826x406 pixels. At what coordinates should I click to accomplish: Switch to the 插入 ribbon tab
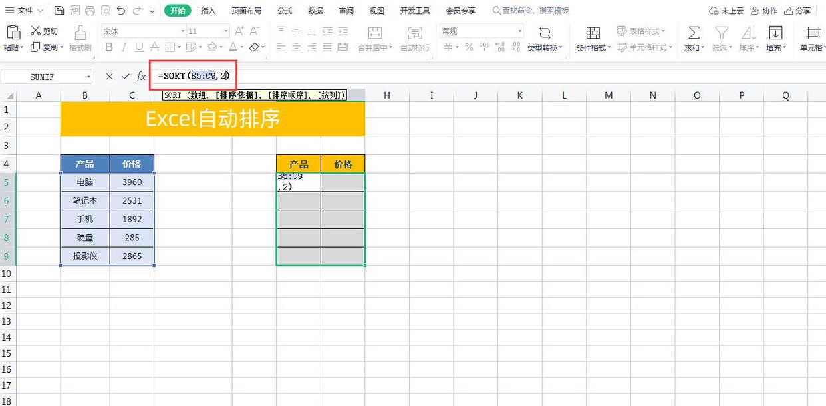208,10
